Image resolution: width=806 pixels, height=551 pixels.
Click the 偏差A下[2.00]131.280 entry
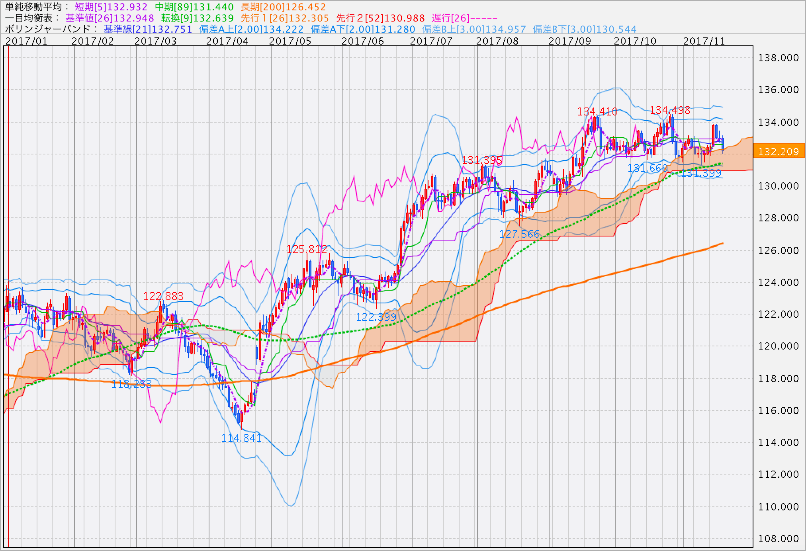click(363, 29)
